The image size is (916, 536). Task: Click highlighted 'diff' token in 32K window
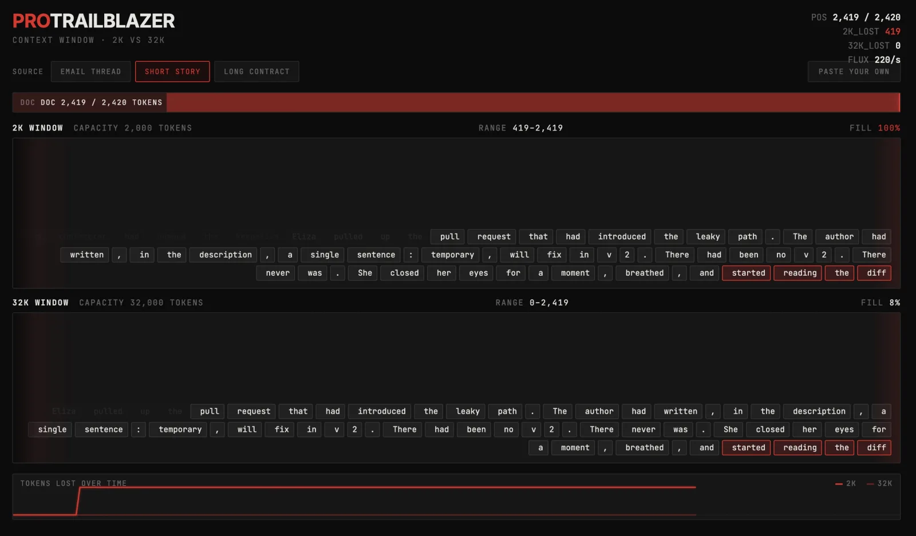point(875,448)
